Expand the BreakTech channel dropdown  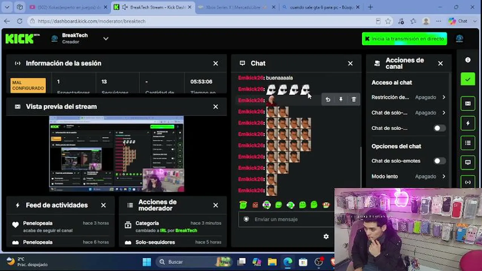pos(106,38)
